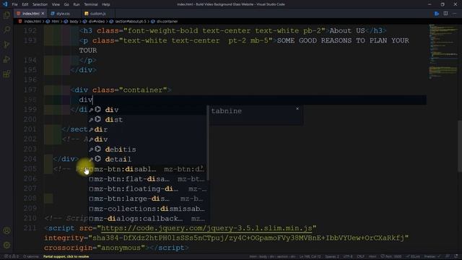Open the Run and Debug view
The width and height of the screenshot is (462, 260).
pyautogui.click(x=6, y=59)
